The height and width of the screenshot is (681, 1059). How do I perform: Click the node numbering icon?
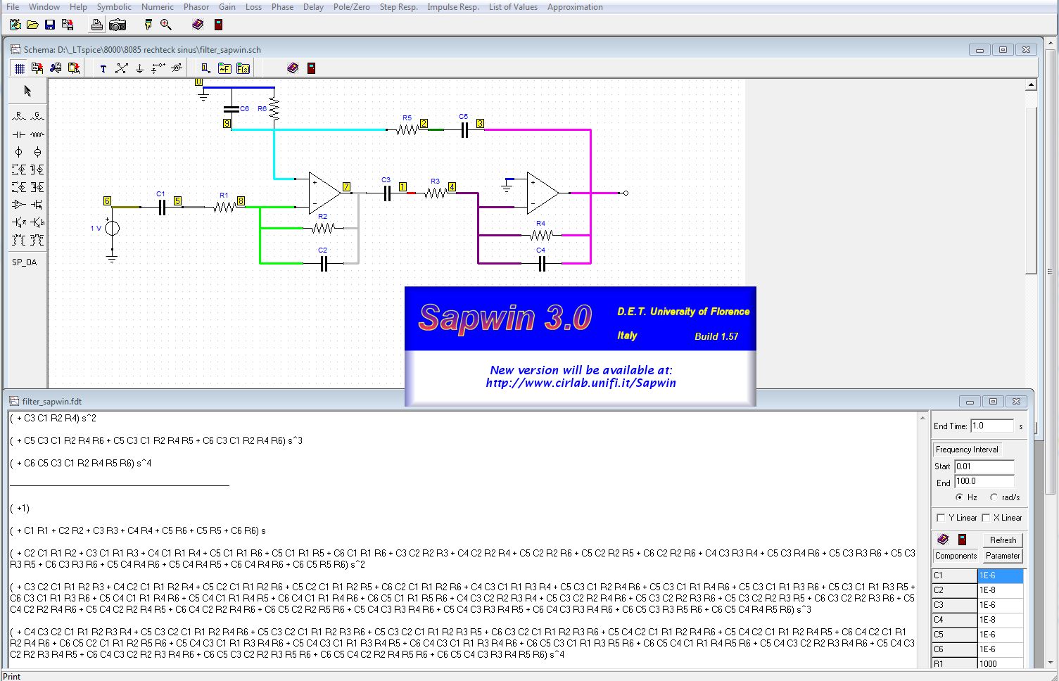[x=205, y=68]
